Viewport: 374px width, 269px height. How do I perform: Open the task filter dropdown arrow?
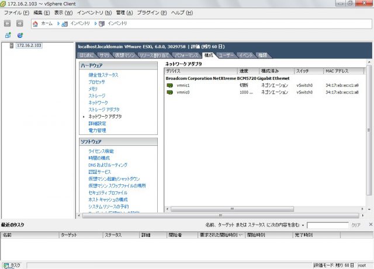click(303, 225)
